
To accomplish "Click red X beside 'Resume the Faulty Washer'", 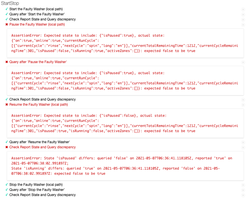I will point(7,105).
